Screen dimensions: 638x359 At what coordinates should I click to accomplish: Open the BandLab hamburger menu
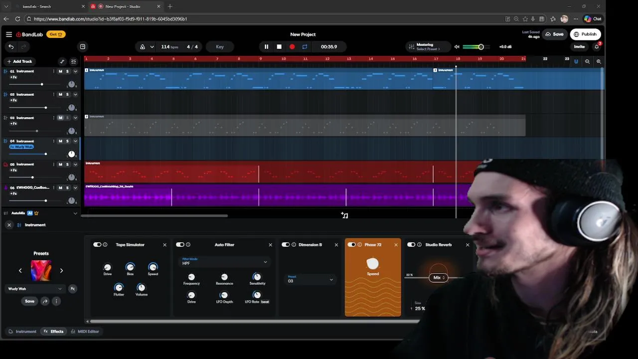[x=9, y=34]
